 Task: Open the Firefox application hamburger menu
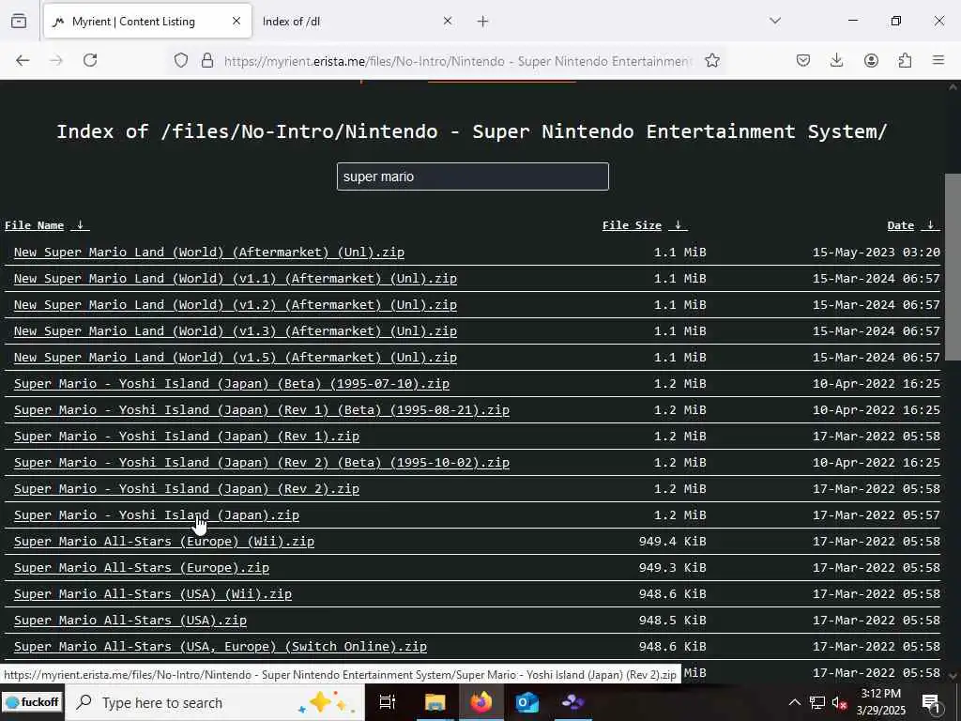point(938,60)
